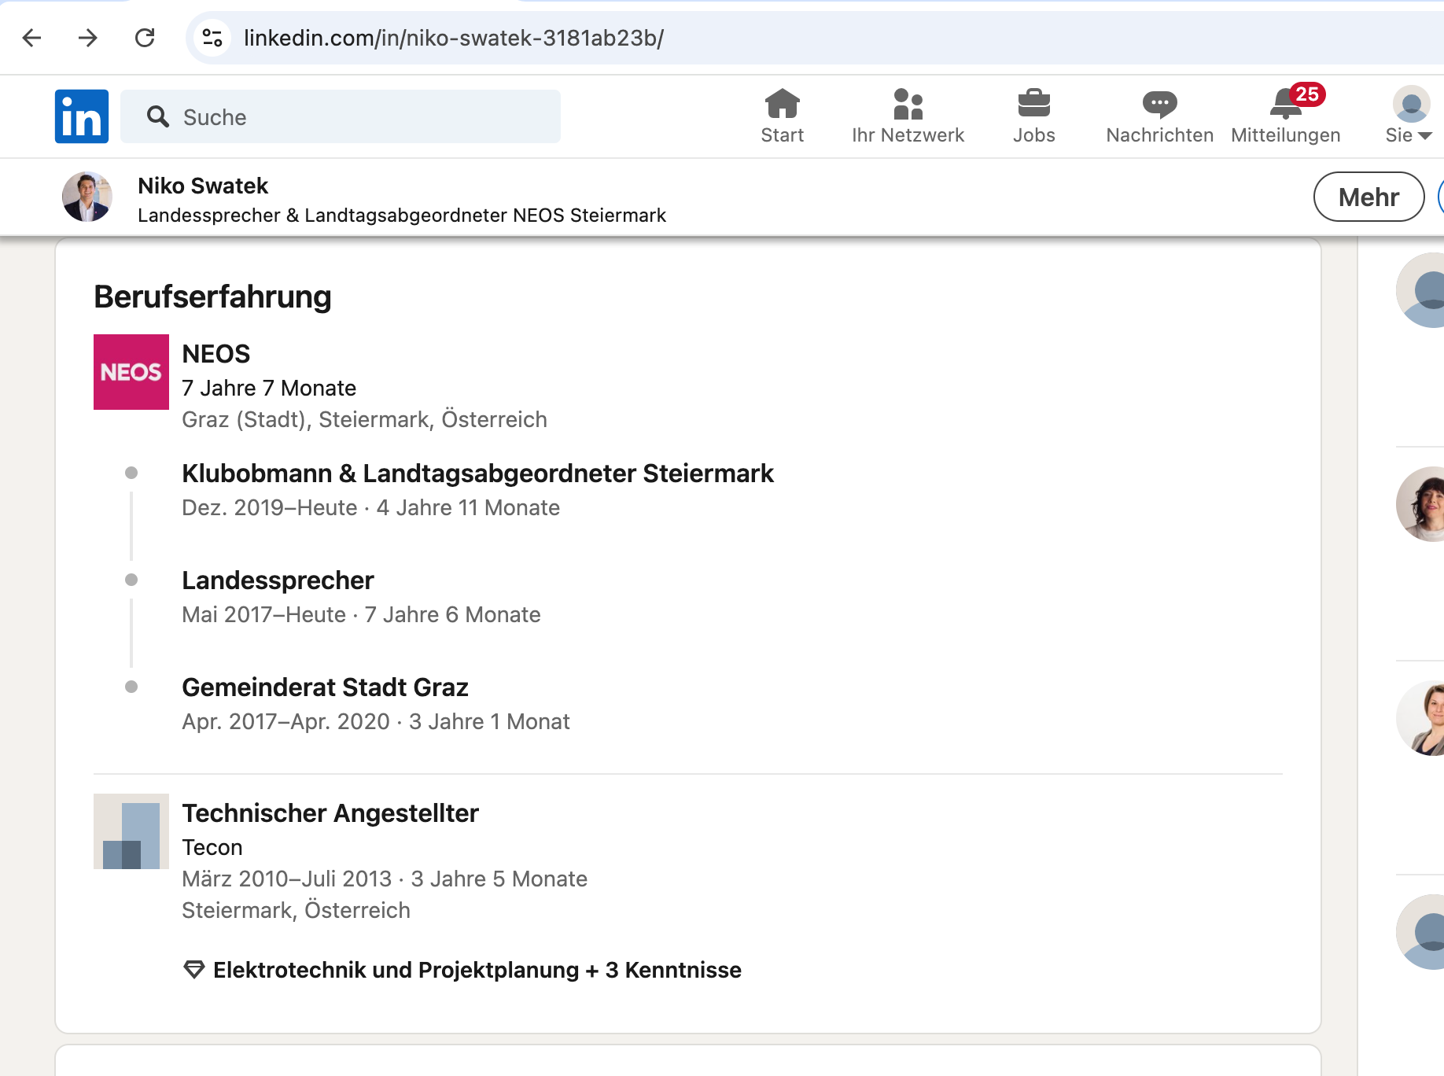Click the Apr. 2017–Apr. 2020 date text
1444x1076 pixels.
(x=285, y=722)
